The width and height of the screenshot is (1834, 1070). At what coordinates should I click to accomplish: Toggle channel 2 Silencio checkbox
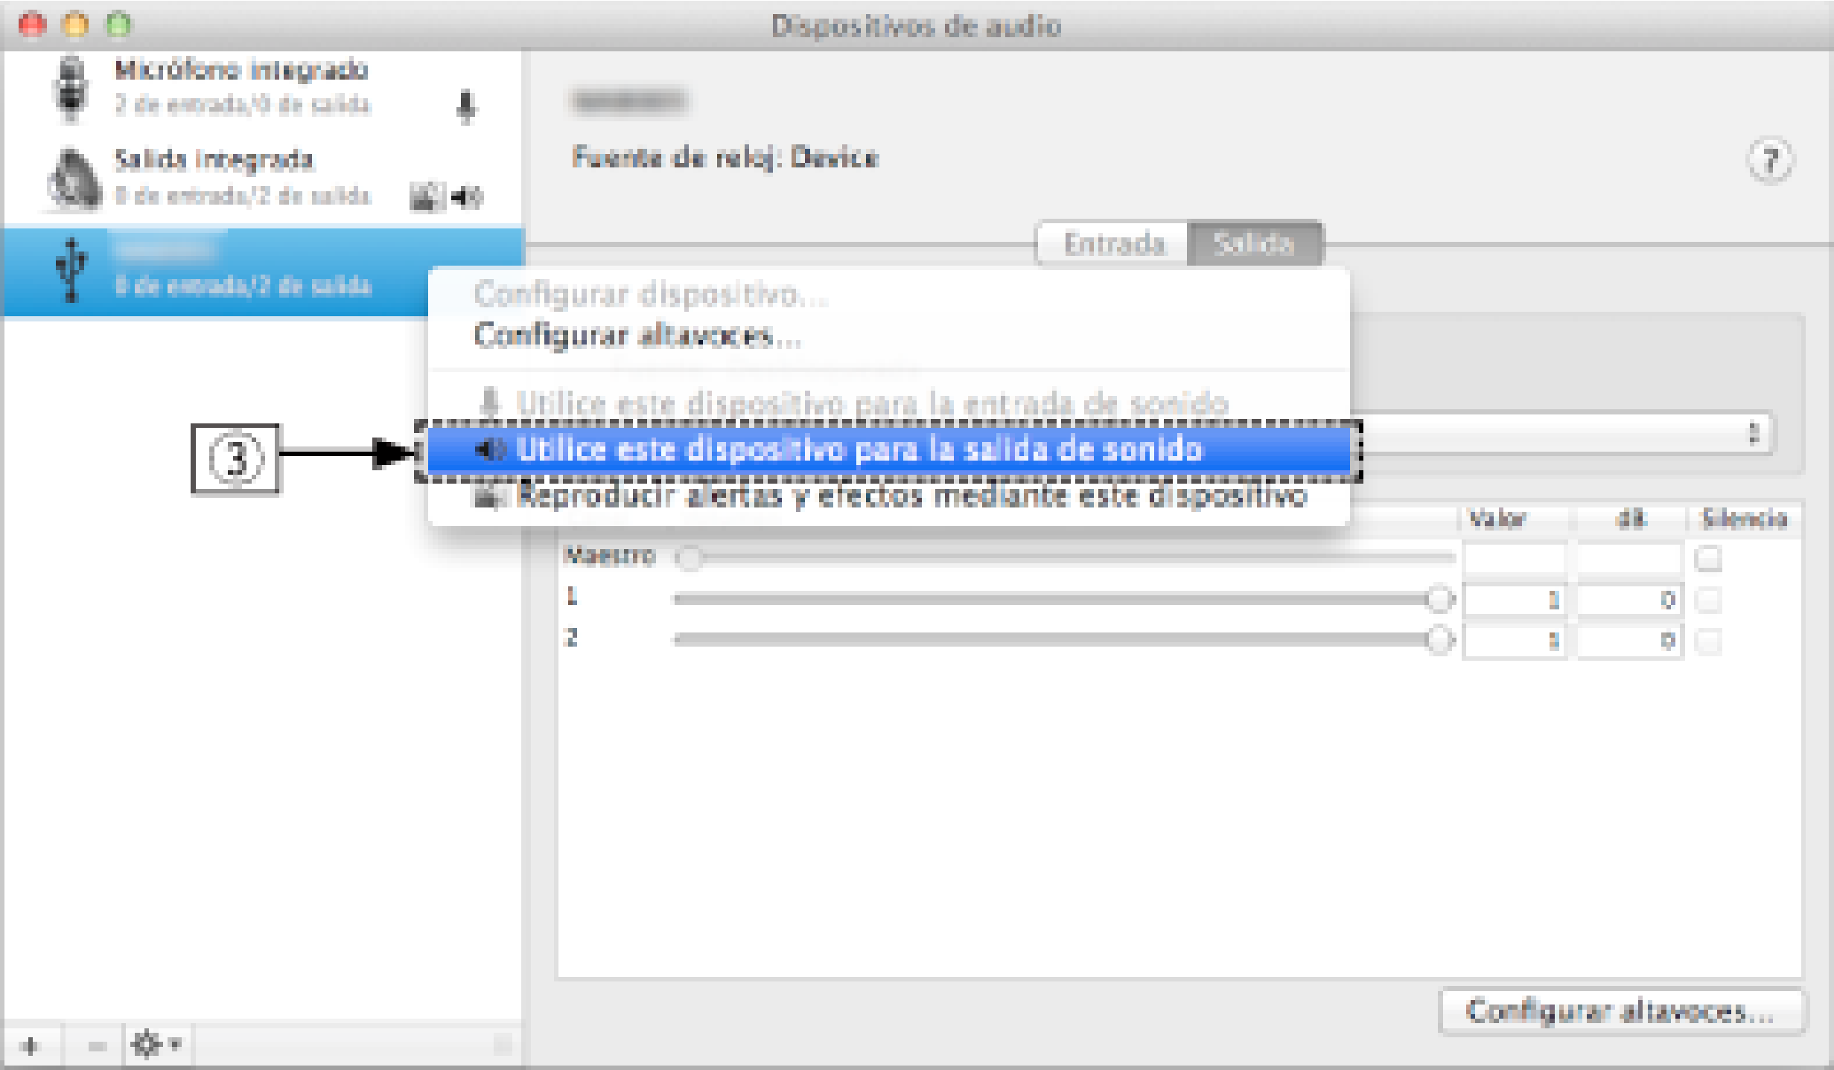[x=1707, y=641]
